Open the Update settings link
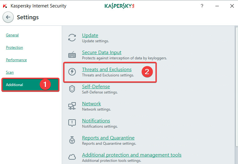Screen dimensions: 238x164 90,35
